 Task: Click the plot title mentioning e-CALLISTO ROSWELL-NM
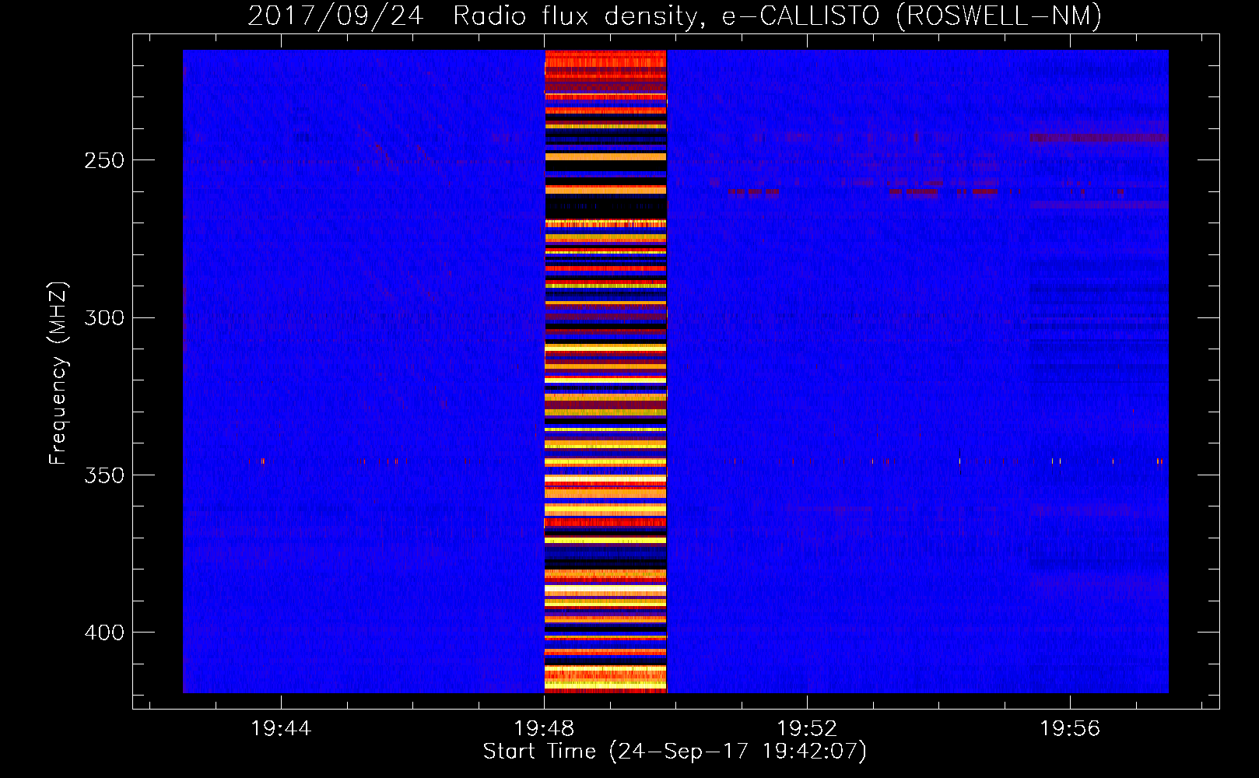pos(675,16)
